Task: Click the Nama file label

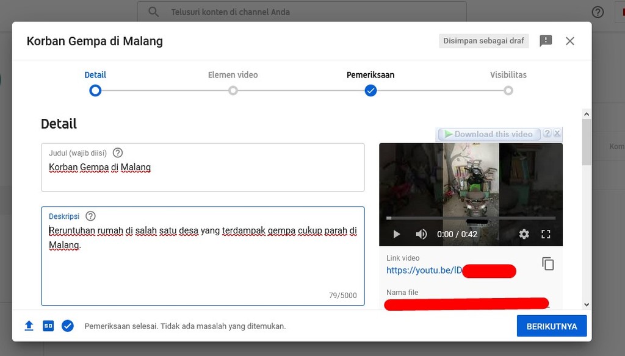Action: [402, 292]
